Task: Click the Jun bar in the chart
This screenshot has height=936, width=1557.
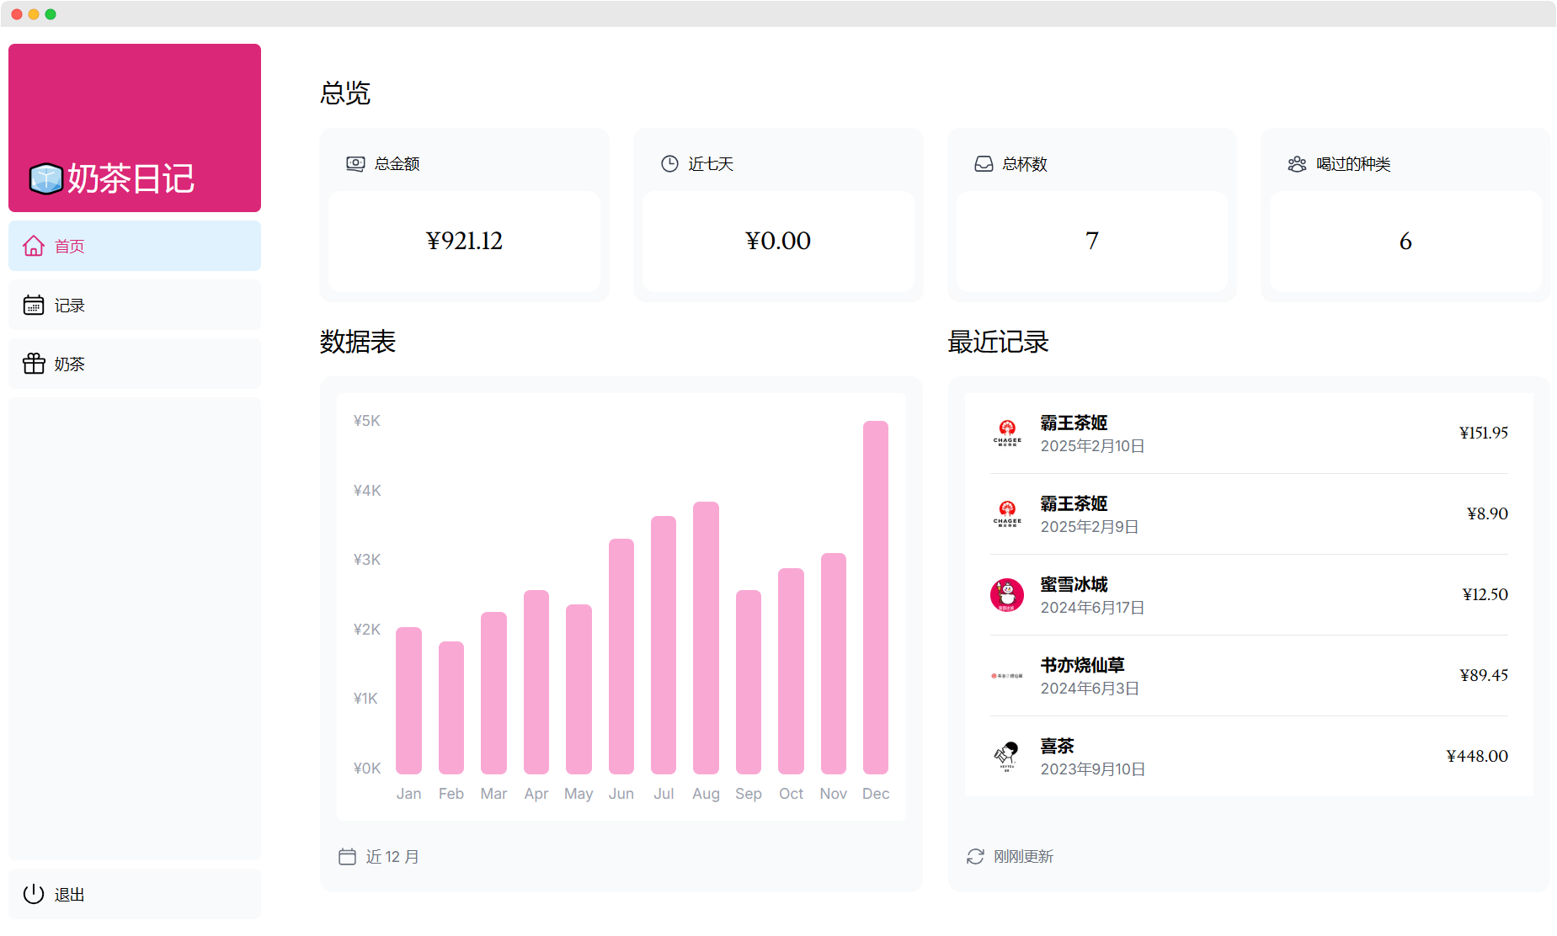Action: [x=621, y=657]
